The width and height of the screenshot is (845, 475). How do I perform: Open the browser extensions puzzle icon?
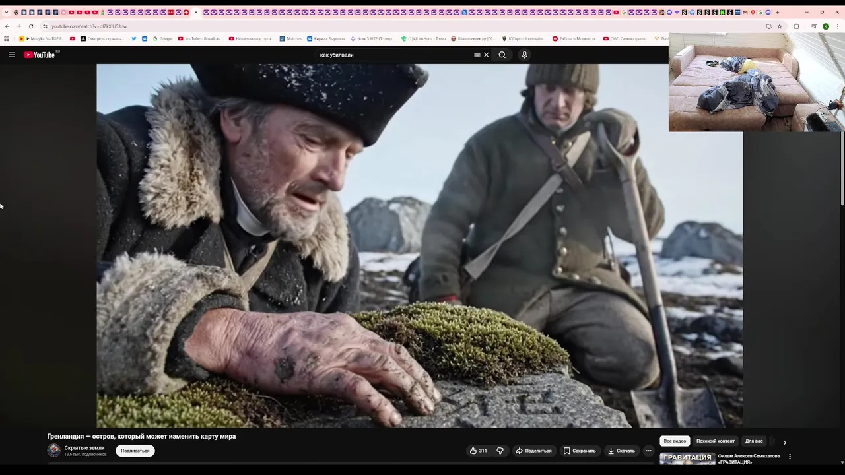[x=796, y=26]
